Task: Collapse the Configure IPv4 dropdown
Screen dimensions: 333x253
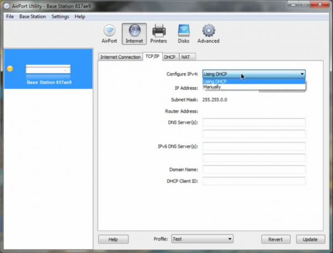Action: [254, 74]
